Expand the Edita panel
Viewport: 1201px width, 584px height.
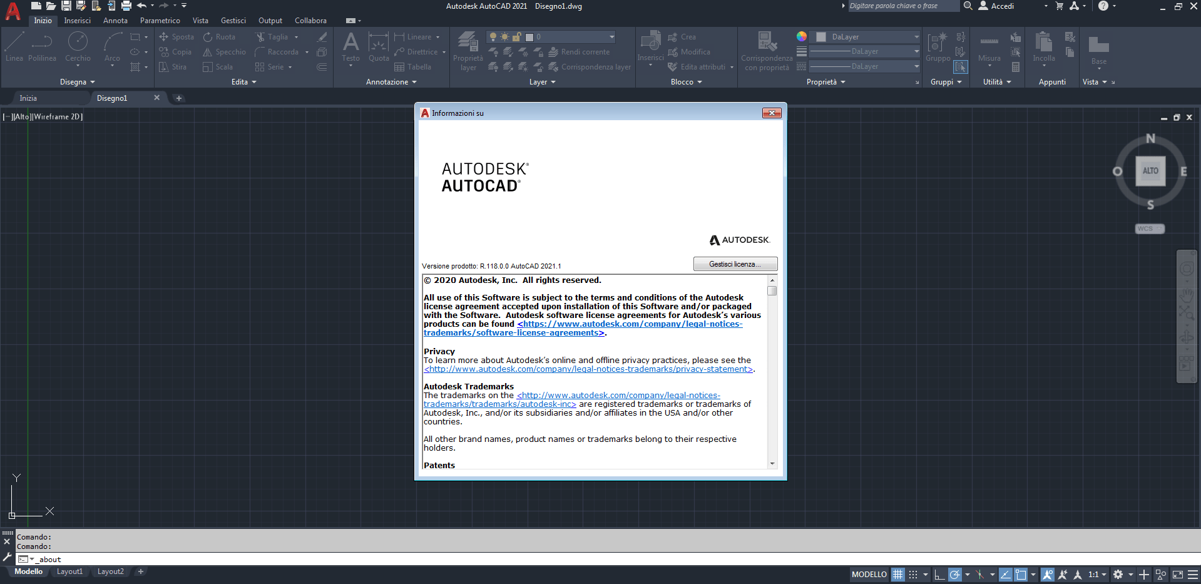pos(244,82)
